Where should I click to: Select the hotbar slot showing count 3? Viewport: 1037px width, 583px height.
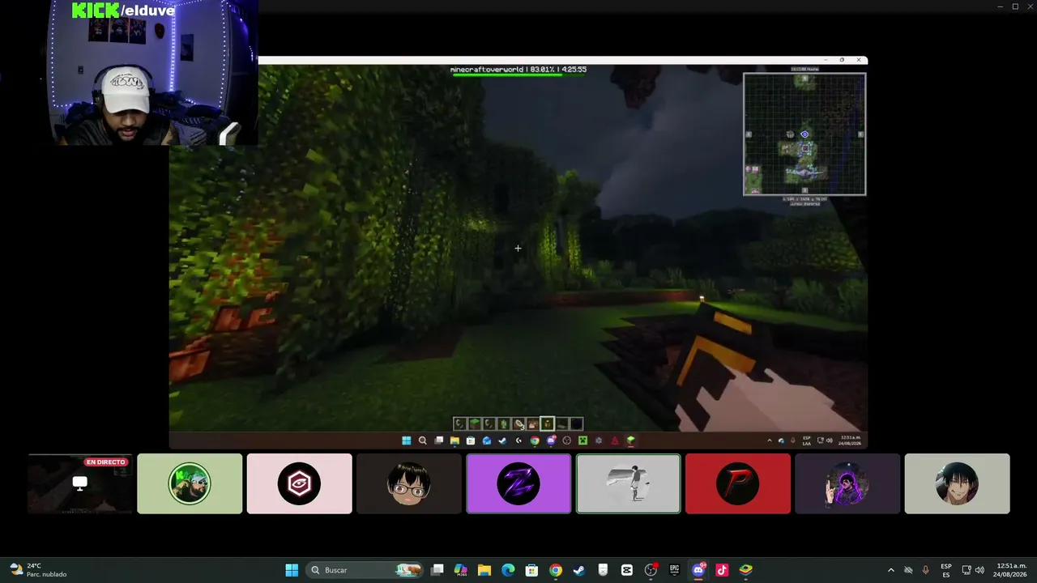click(x=518, y=423)
